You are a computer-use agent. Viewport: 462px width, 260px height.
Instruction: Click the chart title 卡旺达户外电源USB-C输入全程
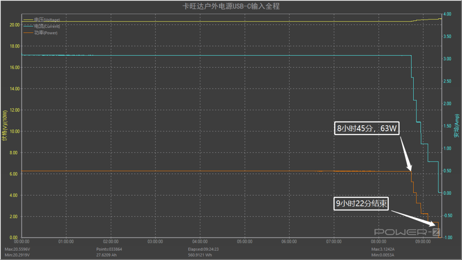pos(231,6)
